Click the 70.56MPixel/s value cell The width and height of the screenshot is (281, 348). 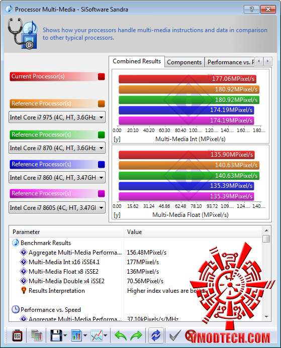(x=145, y=281)
